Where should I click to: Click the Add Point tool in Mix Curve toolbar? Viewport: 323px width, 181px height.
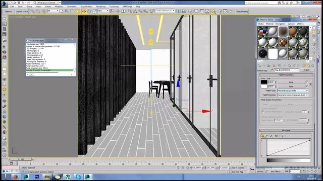pyautogui.click(x=271, y=136)
